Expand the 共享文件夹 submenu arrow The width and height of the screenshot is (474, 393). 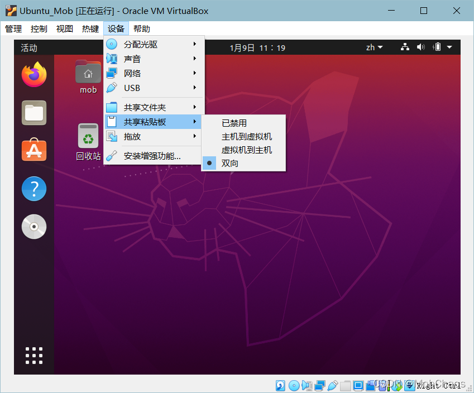[x=195, y=107]
